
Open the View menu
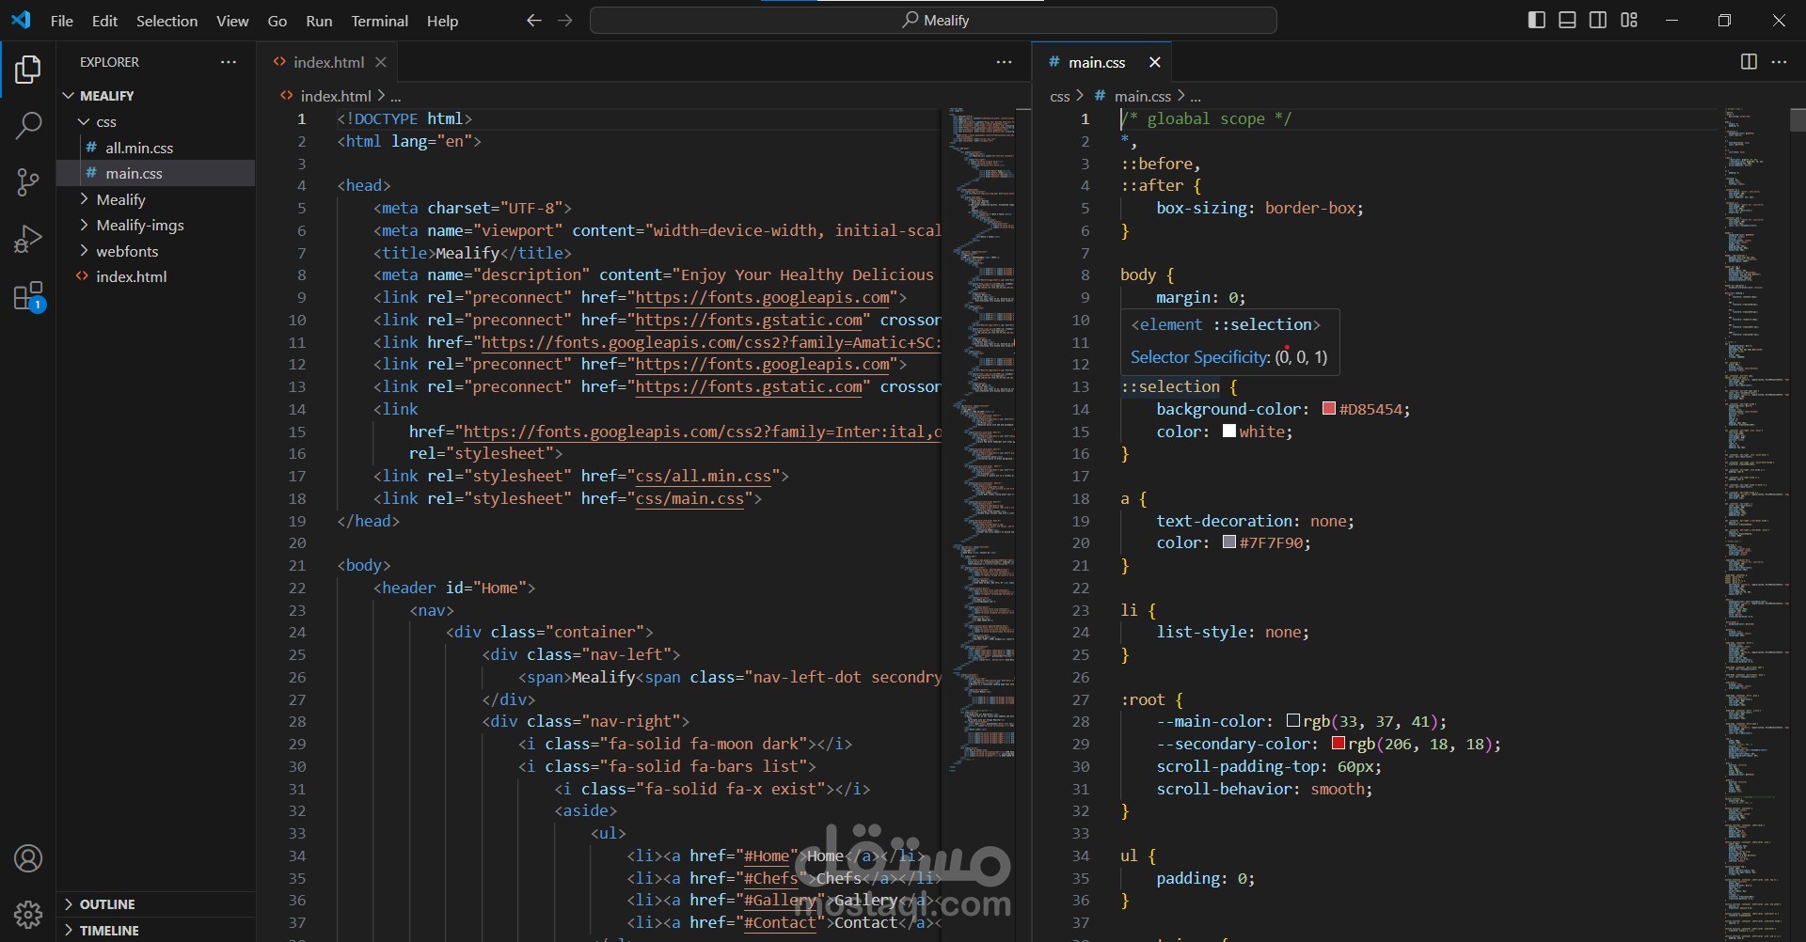(x=232, y=21)
